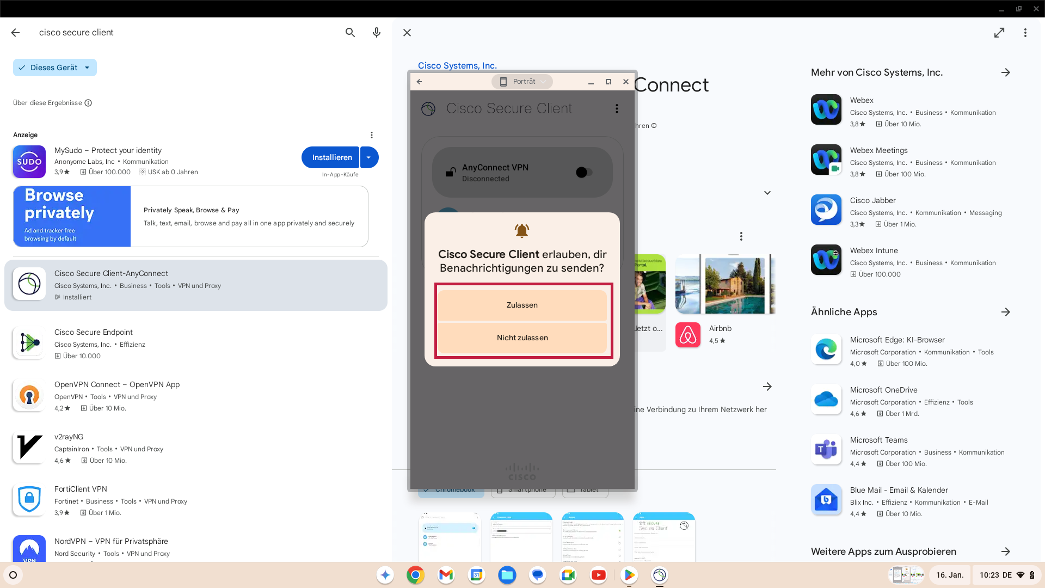This screenshot has height=588, width=1045.
Task: Open ad options three-dot menu
Action: [x=372, y=135]
